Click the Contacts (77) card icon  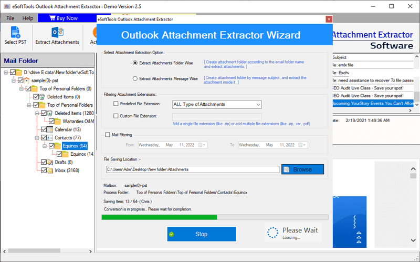coord(49,138)
